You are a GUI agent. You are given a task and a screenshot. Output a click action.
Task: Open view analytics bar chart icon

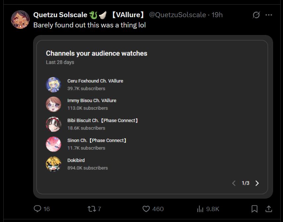[x=200, y=209]
